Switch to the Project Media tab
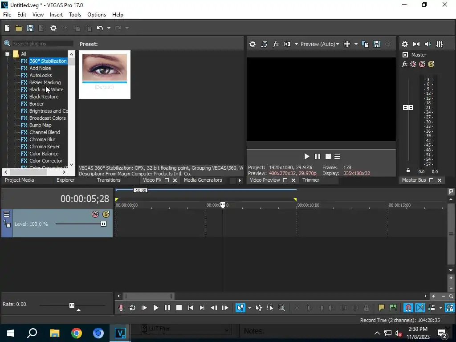This screenshot has width=456, height=342. click(20, 180)
